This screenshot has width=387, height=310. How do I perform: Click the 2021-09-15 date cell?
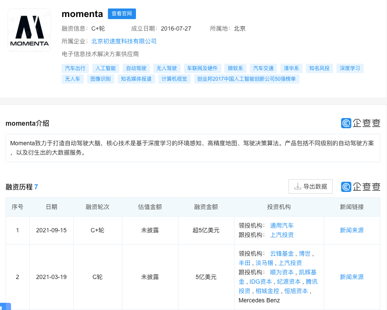[51, 230]
